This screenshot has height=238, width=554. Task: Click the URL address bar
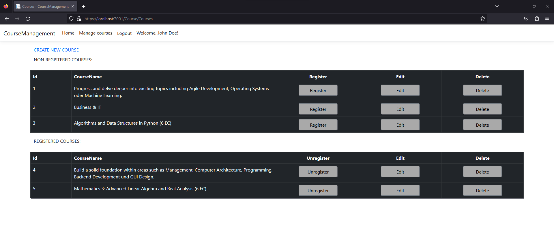[x=277, y=19]
